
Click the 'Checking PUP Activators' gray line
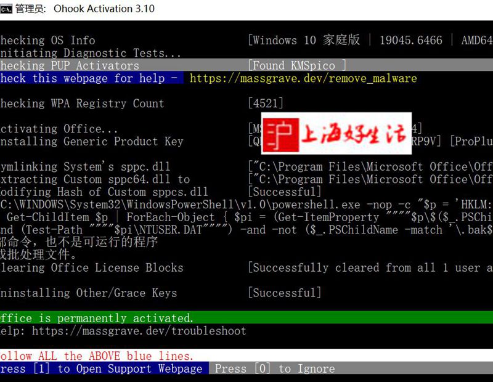(70, 65)
